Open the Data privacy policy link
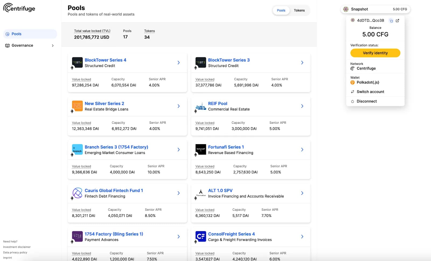Viewport: 431px width, 261px height. pos(15,253)
